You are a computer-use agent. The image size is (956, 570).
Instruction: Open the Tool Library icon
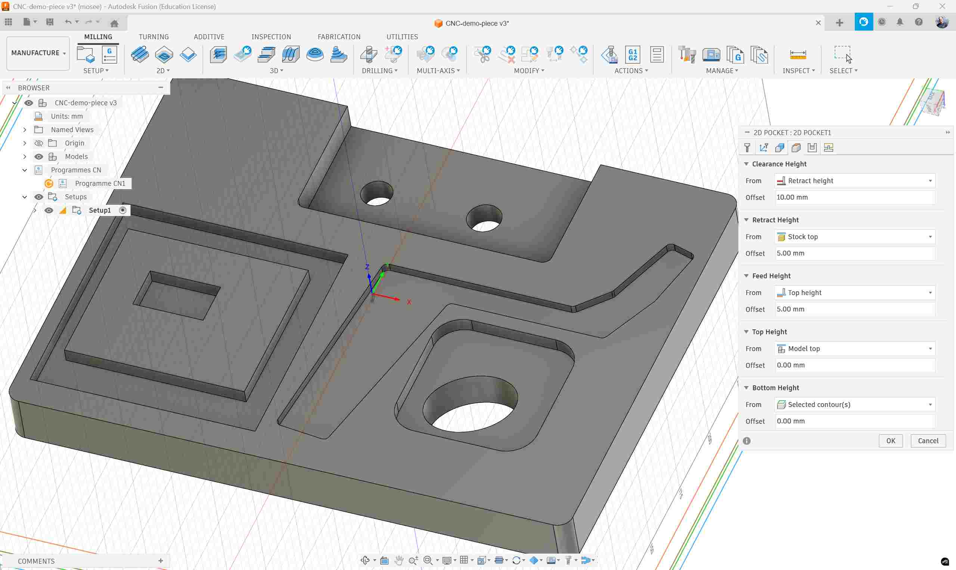[687, 54]
